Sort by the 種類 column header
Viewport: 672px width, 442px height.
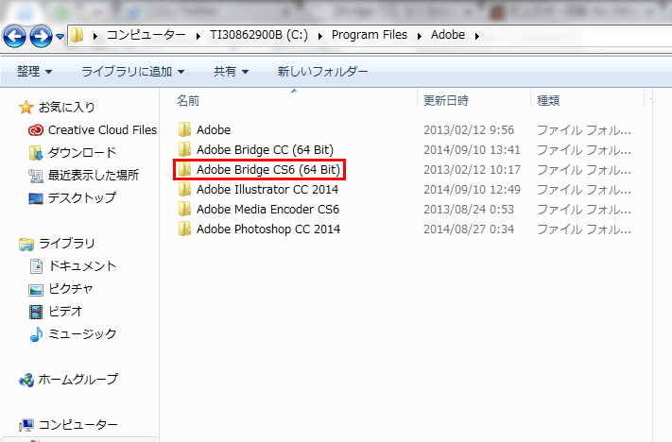[x=548, y=101]
